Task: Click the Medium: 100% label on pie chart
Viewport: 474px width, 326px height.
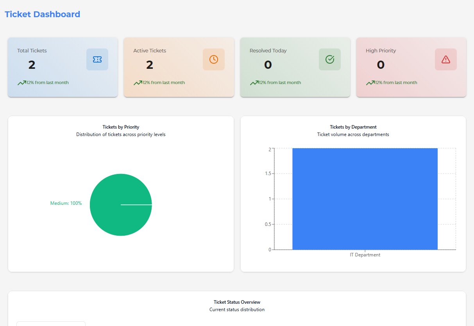Action: tap(66, 203)
